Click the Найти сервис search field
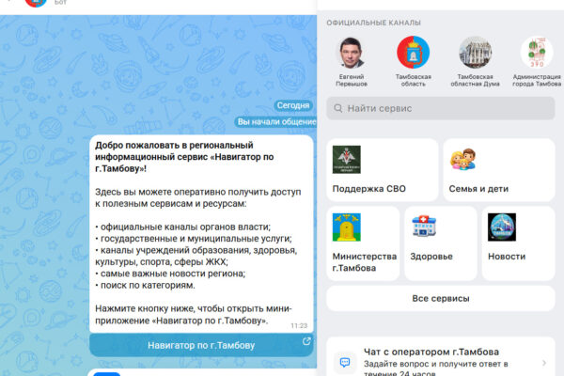 click(x=441, y=108)
